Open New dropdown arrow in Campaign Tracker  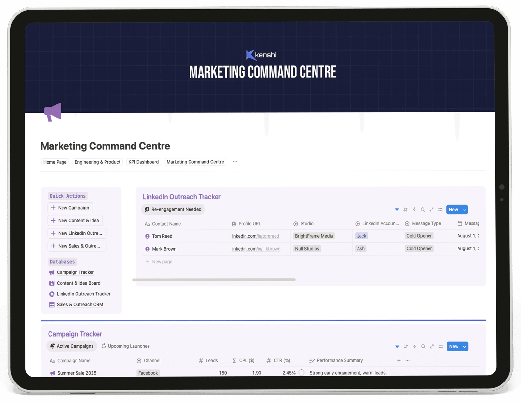pyautogui.click(x=464, y=347)
